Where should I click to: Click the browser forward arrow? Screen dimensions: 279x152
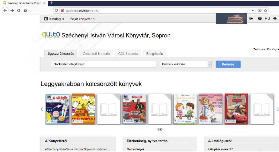[x=12, y=11]
